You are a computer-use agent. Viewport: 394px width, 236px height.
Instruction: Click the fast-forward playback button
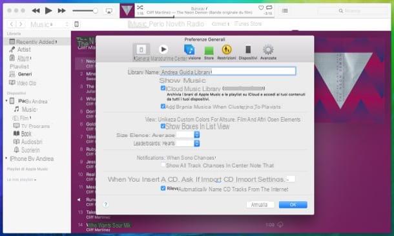coord(61,10)
